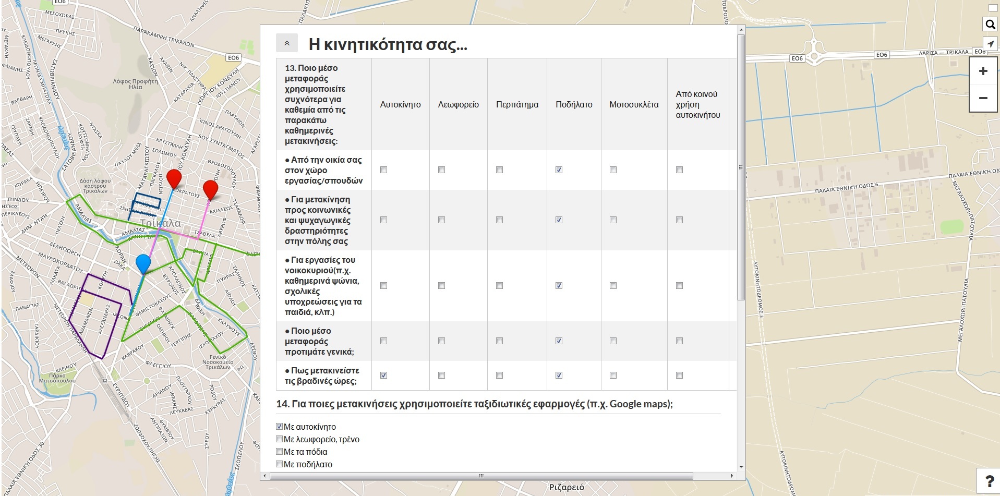Zoom in the map with plus button
This screenshot has height=496, width=1000.
tap(983, 71)
